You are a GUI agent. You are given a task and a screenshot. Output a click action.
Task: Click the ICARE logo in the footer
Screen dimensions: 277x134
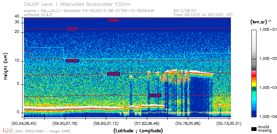point(8,131)
